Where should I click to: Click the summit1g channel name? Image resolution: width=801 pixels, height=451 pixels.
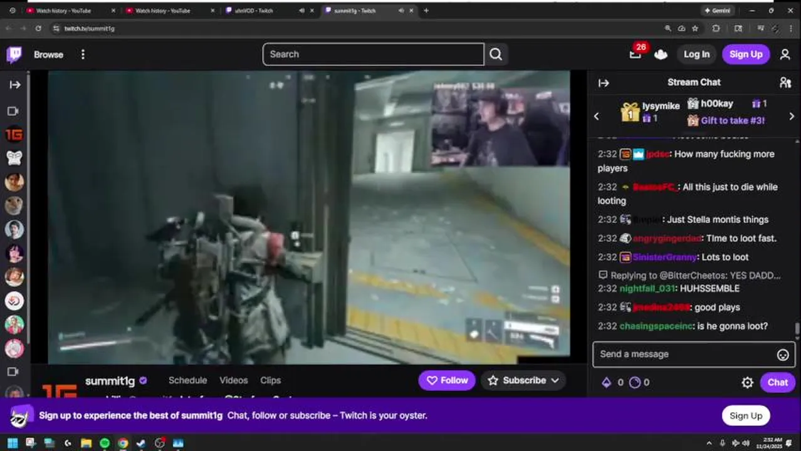point(110,381)
